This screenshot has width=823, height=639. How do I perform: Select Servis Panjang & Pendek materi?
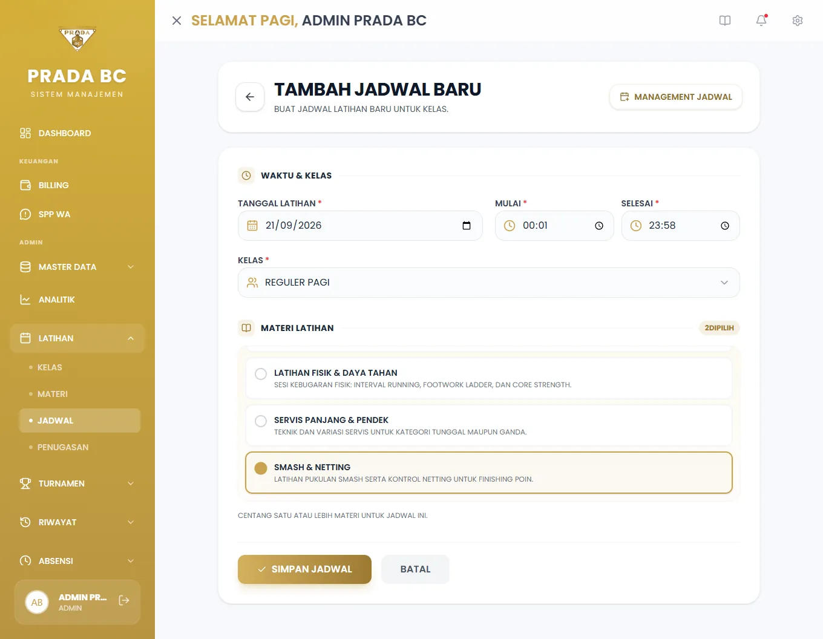click(489, 425)
